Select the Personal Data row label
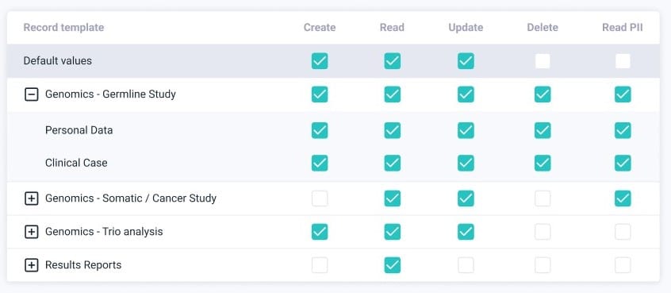This screenshot has width=671, height=293. 79,130
